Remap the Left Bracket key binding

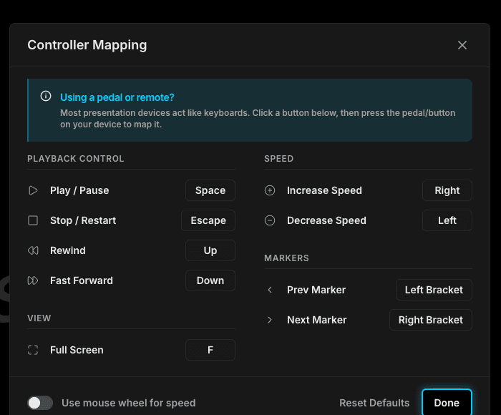tap(434, 290)
